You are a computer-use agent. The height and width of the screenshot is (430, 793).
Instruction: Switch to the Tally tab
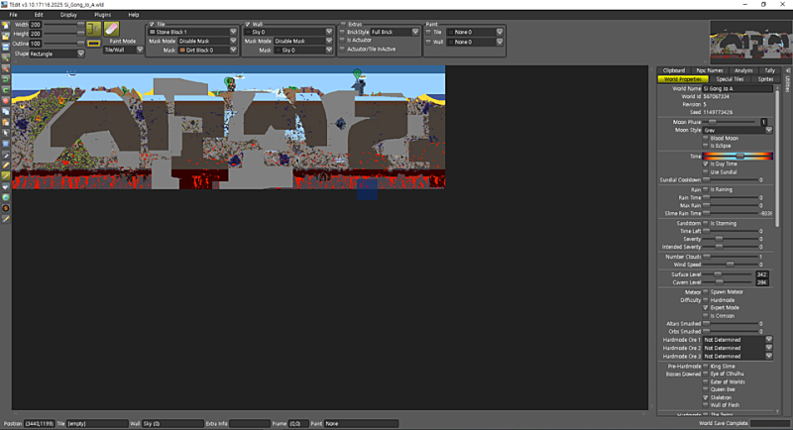[770, 70]
